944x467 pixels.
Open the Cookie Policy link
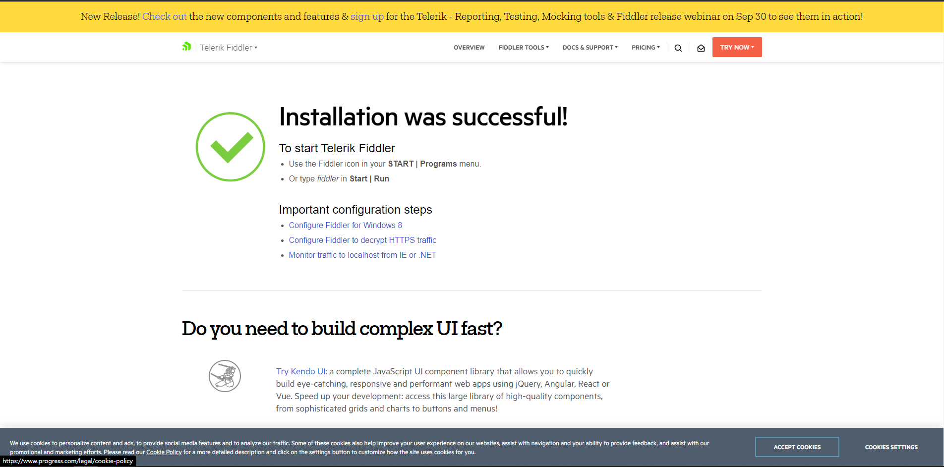164,452
